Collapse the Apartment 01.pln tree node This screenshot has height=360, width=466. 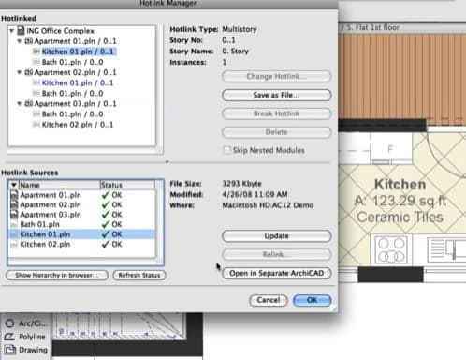pyautogui.click(x=19, y=41)
